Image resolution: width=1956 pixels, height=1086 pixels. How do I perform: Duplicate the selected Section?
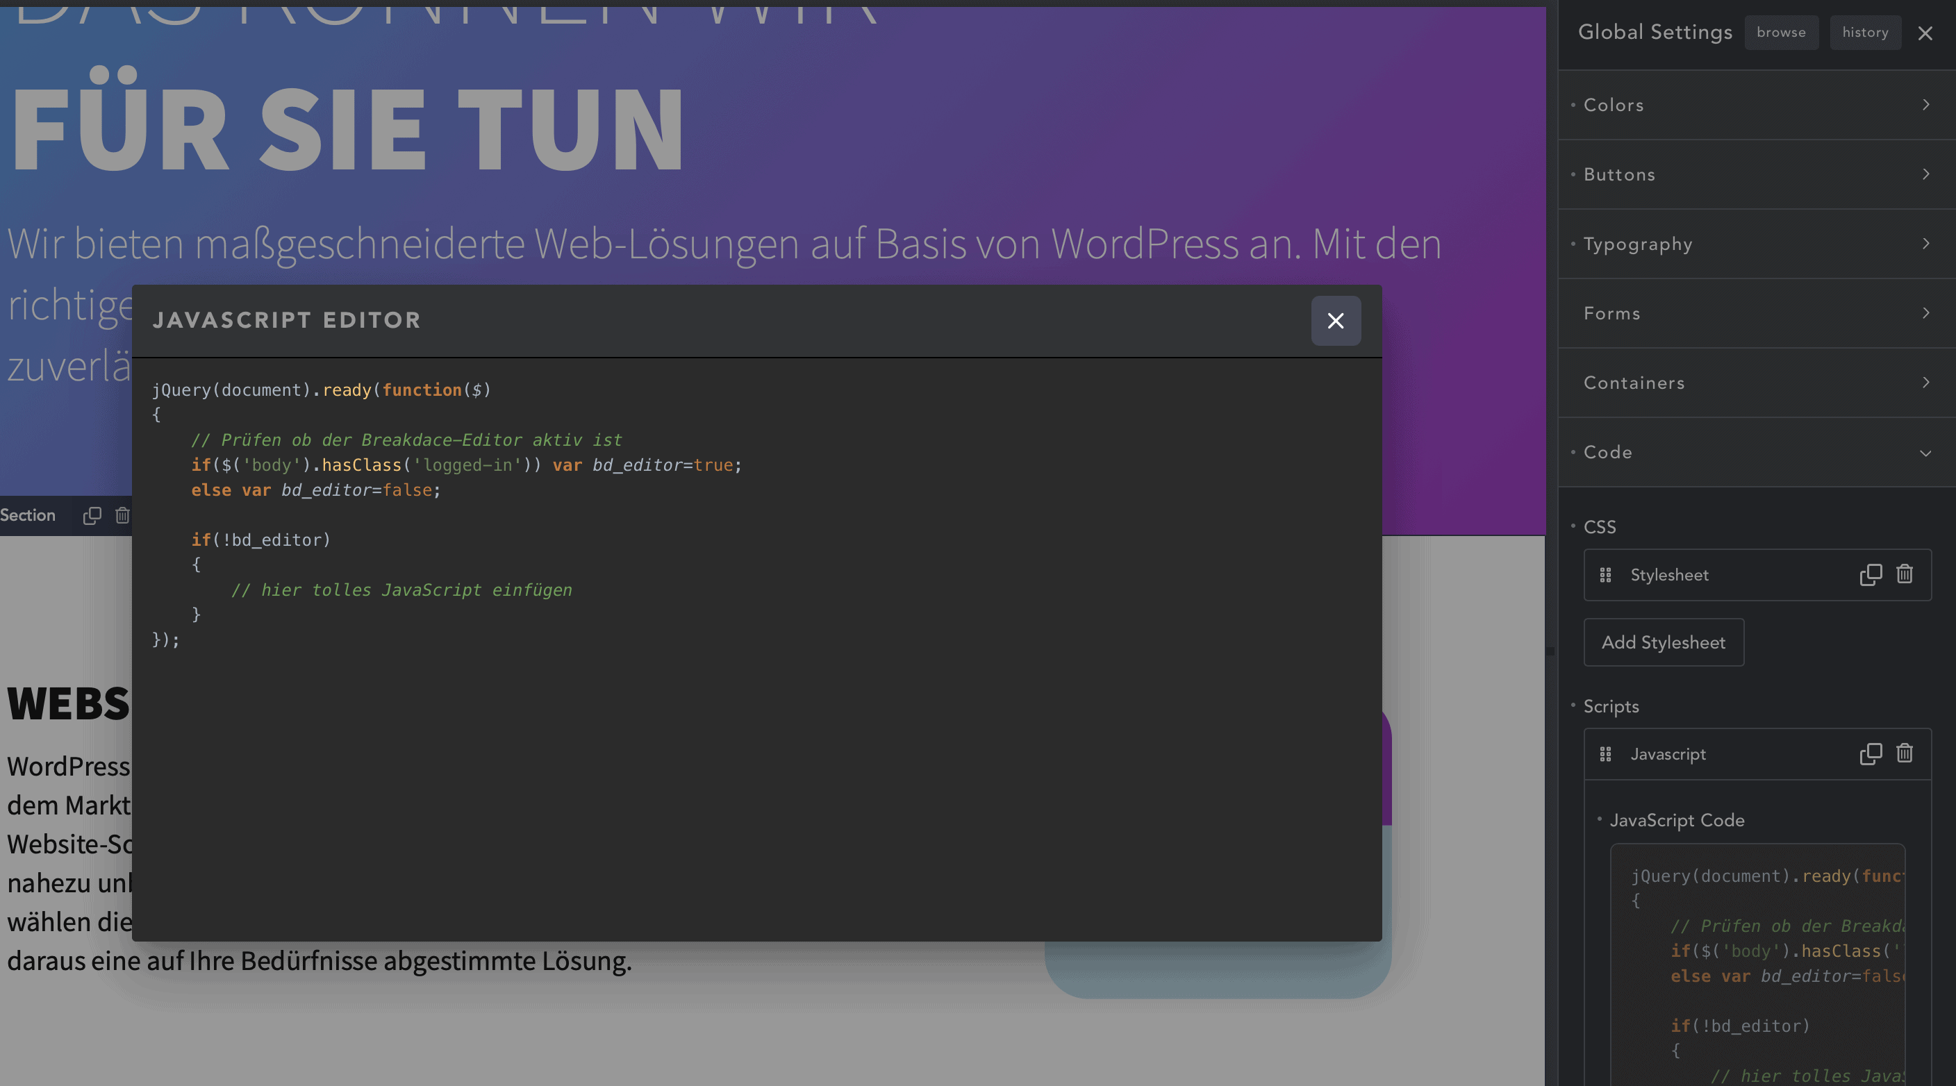tap(92, 515)
